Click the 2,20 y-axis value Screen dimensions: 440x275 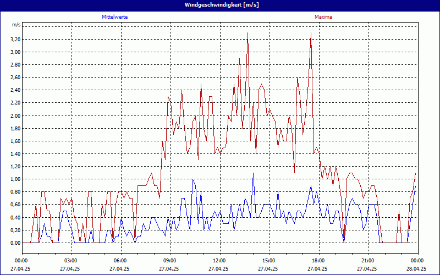(x=16, y=103)
